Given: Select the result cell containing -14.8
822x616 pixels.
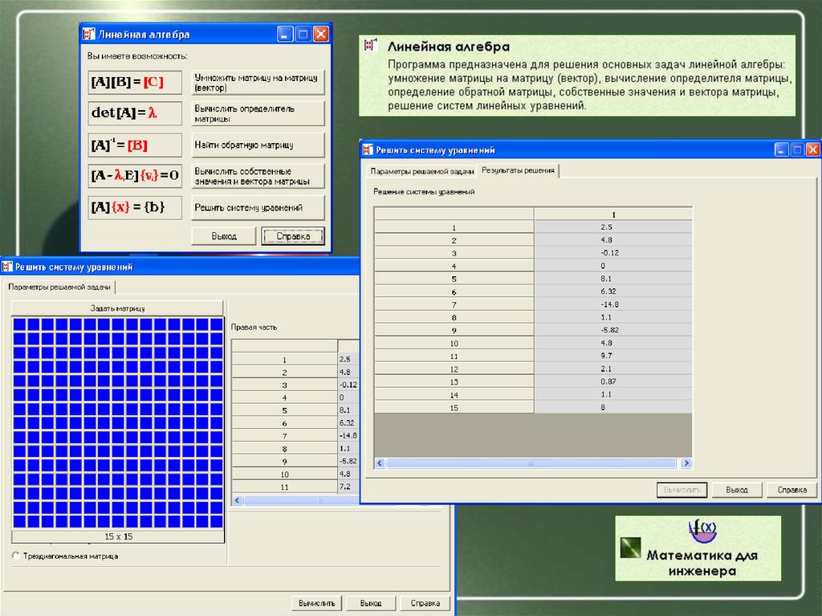Looking at the screenshot, I should 613,304.
